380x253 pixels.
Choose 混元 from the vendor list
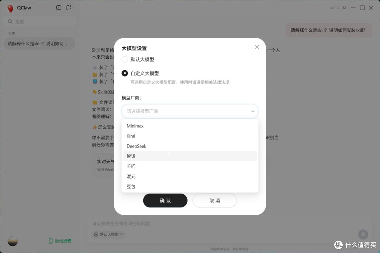click(190, 176)
